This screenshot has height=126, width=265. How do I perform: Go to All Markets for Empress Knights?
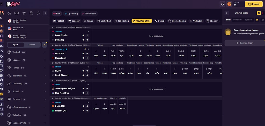pos(157,89)
